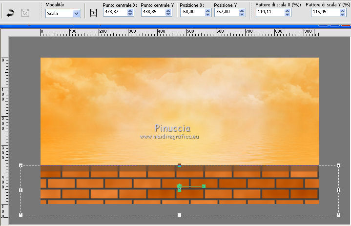Click the right-middle selection handle
The width and height of the screenshot is (351, 226).
[x=338, y=190]
